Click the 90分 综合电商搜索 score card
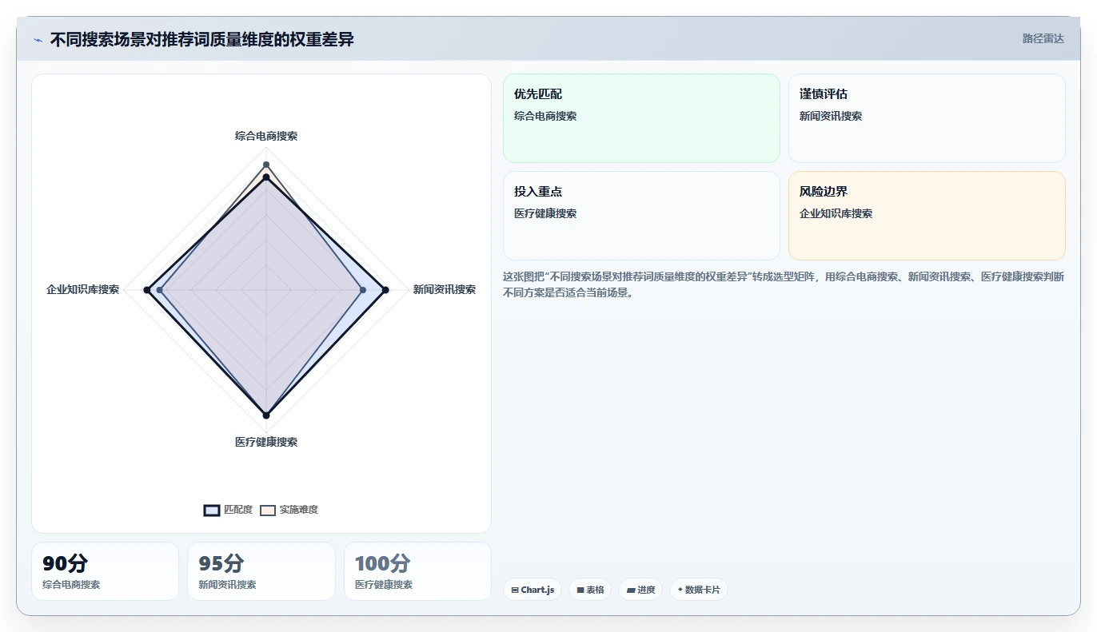This screenshot has height=632, width=1097. click(x=105, y=571)
